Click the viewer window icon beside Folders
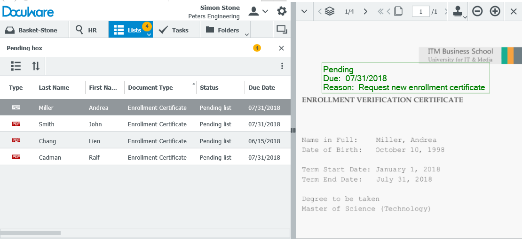 click(x=282, y=30)
